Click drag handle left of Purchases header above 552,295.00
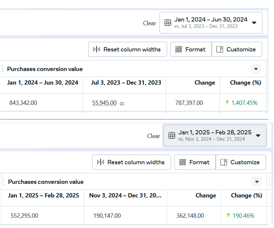This screenshot has width=274, height=228. pyautogui.click(x=3, y=182)
